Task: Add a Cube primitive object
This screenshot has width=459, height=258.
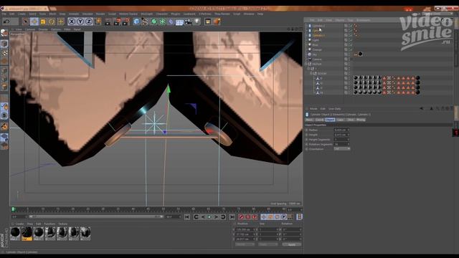Action: (136, 21)
